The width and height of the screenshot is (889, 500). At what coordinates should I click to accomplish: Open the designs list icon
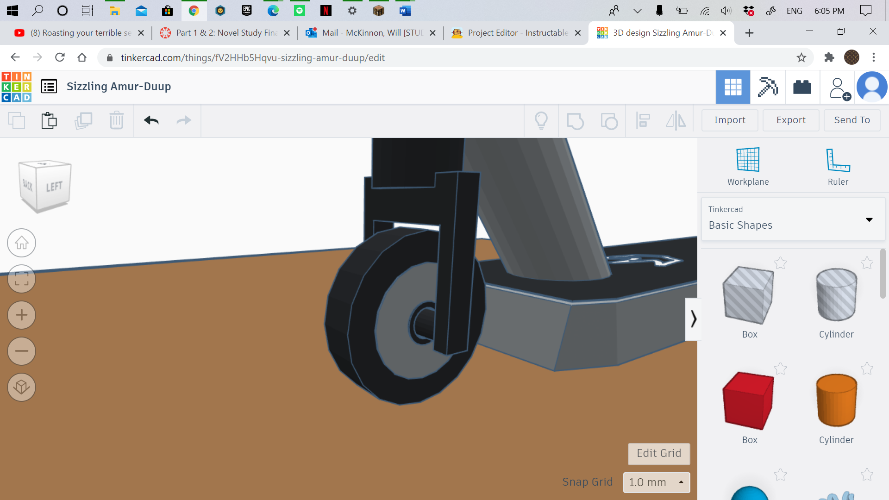tap(49, 87)
